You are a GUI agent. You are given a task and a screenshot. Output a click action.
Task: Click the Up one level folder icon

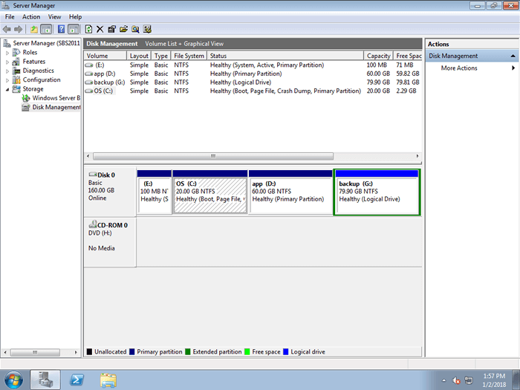34,29
